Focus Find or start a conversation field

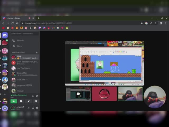pos(25,34)
